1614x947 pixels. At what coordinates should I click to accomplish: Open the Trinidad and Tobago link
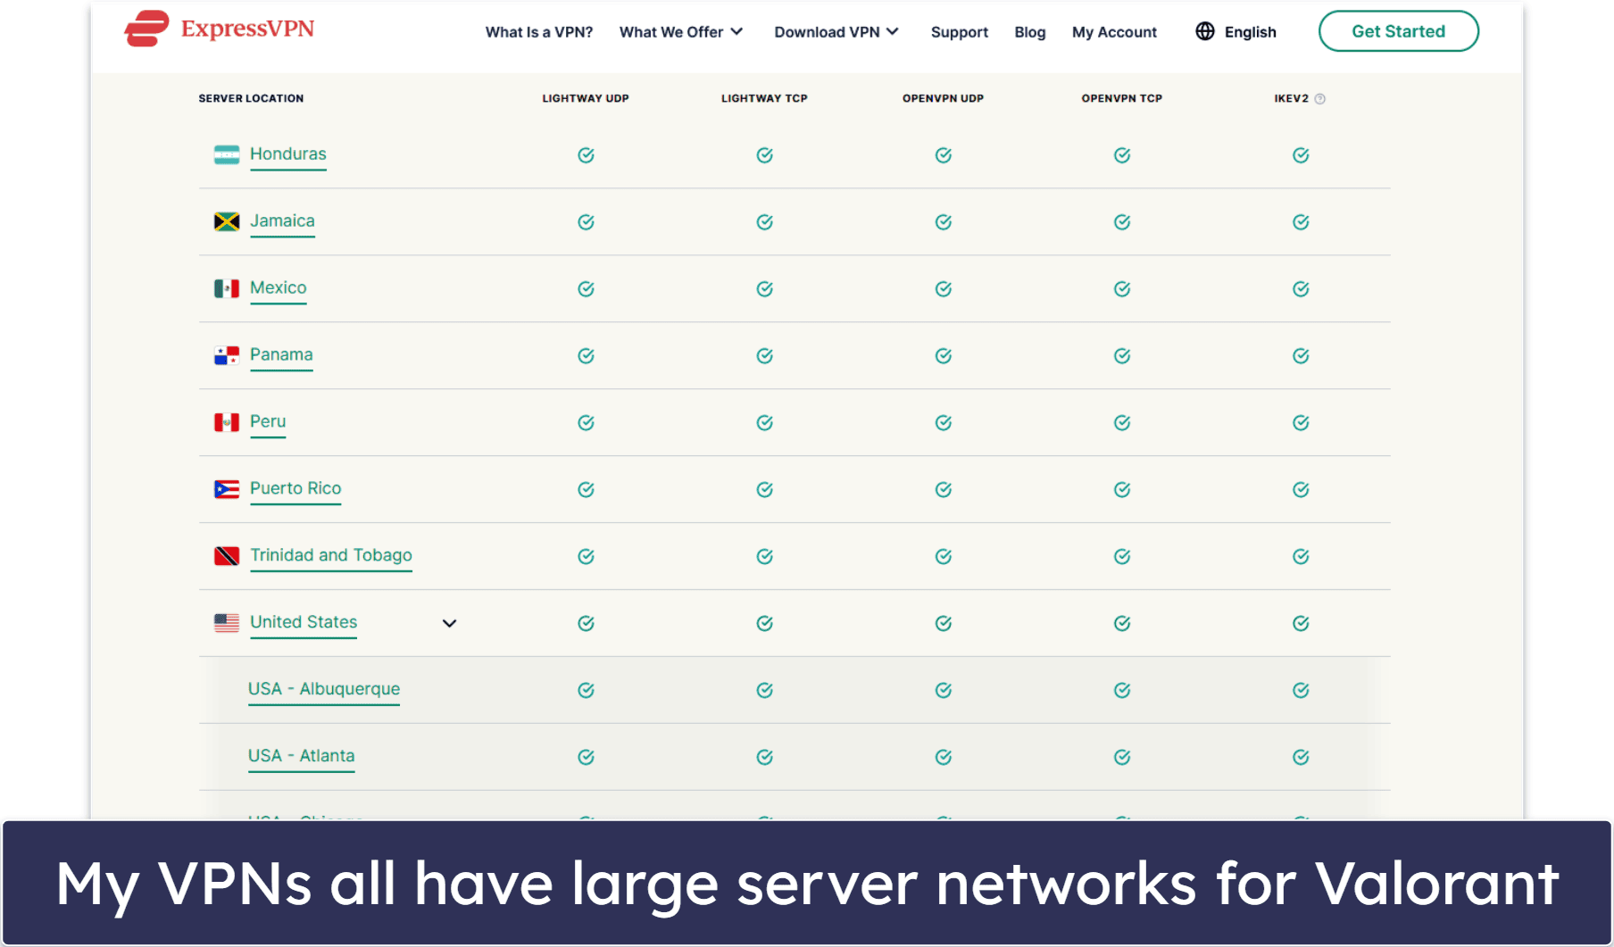(331, 556)
